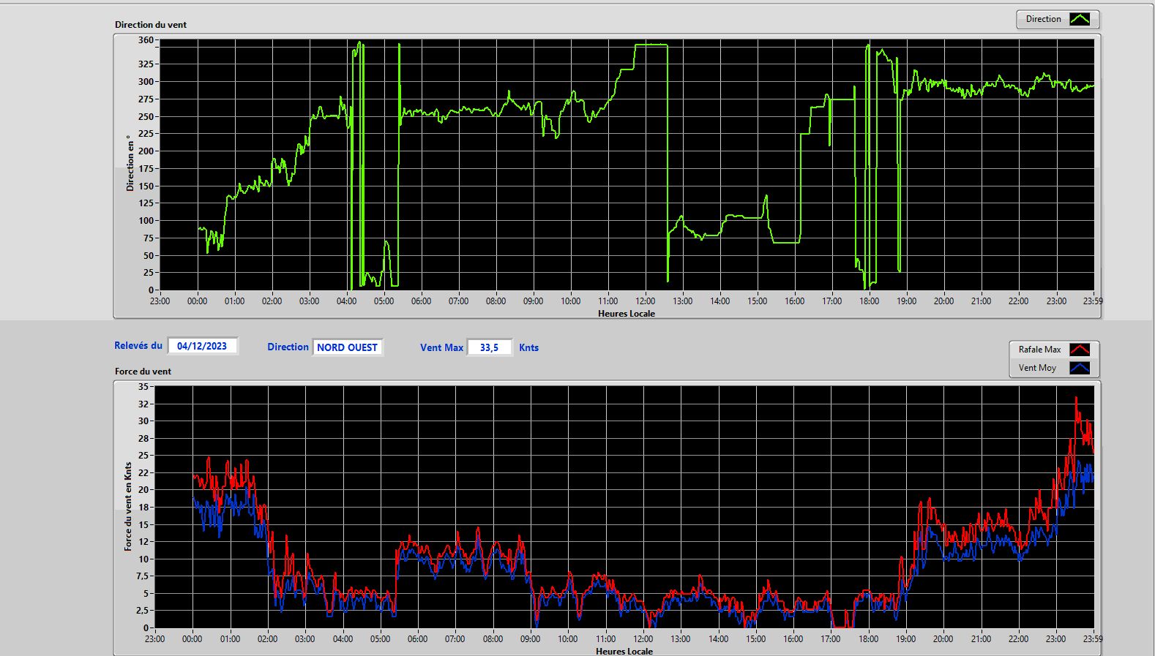The image size is (1155, 656).
Task: Click the 23:00 start tick on direction chart
Action: 160,301
